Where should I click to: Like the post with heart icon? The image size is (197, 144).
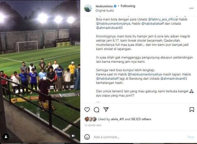point(87,110)
